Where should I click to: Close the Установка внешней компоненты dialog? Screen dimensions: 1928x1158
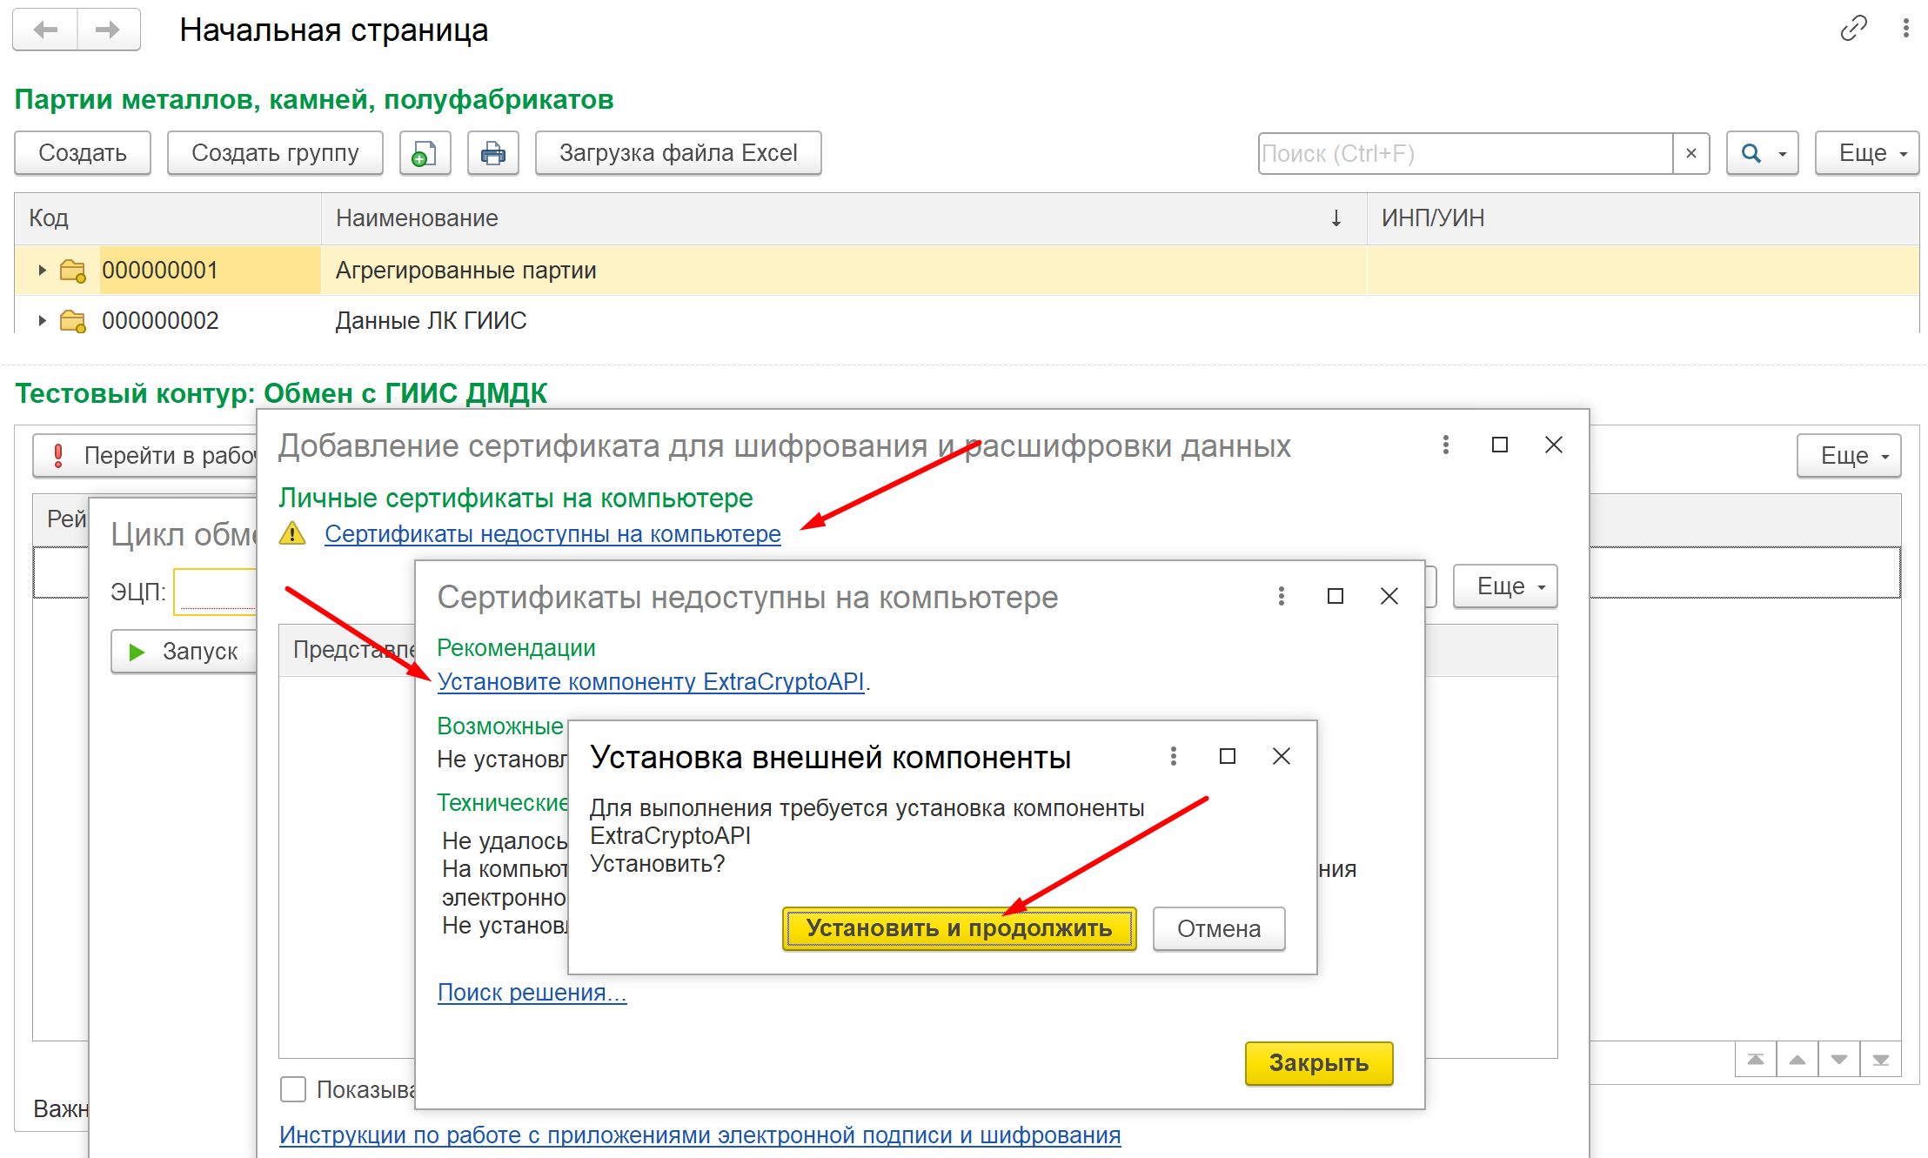tap(1282, 756)
